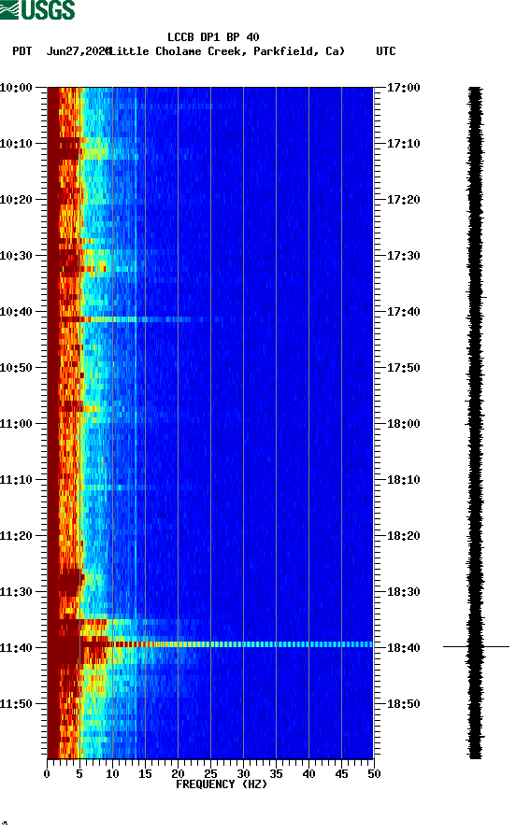
Task: Click the '45' frequency tick label
Action: click(x=341, y=774)
